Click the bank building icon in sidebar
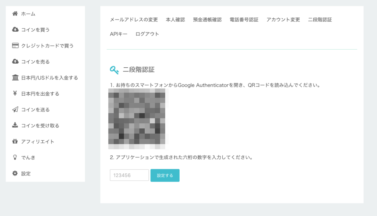The height and width of the screenshot is (216, 377). pos(15,77)
